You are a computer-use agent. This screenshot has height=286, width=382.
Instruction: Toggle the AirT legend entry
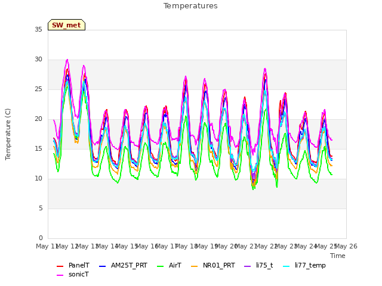[169, 265]
